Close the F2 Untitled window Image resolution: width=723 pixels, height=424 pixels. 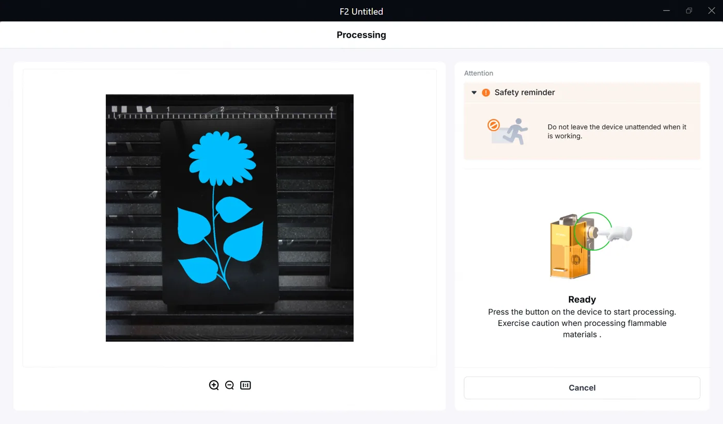[x=712, y=11]
